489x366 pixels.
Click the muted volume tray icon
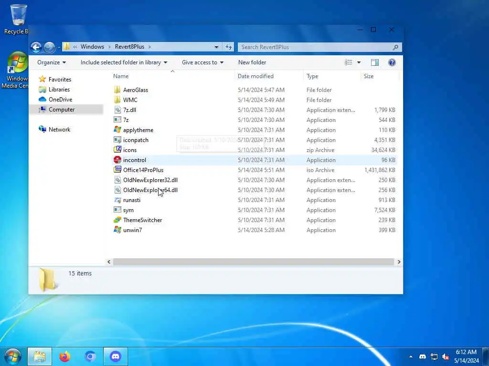(446, 356)
